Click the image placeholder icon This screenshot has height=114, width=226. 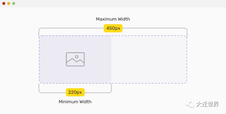click(75, 59)
